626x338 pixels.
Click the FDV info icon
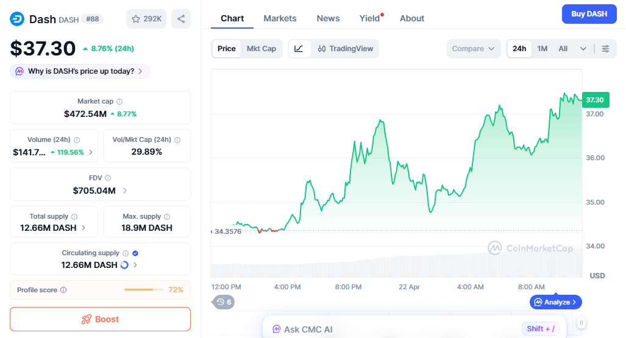click(108, 178)
